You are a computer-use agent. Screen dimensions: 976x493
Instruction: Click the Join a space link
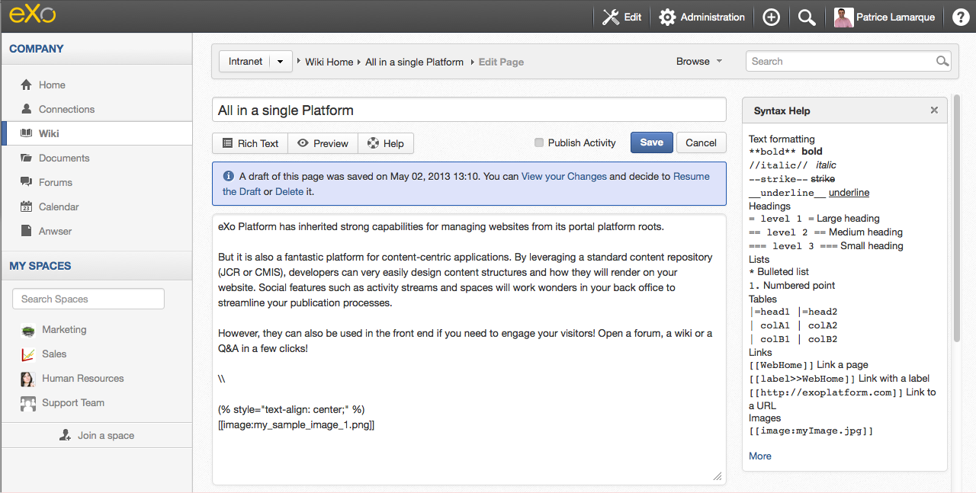pyautogui.click(x=105, y=435)
